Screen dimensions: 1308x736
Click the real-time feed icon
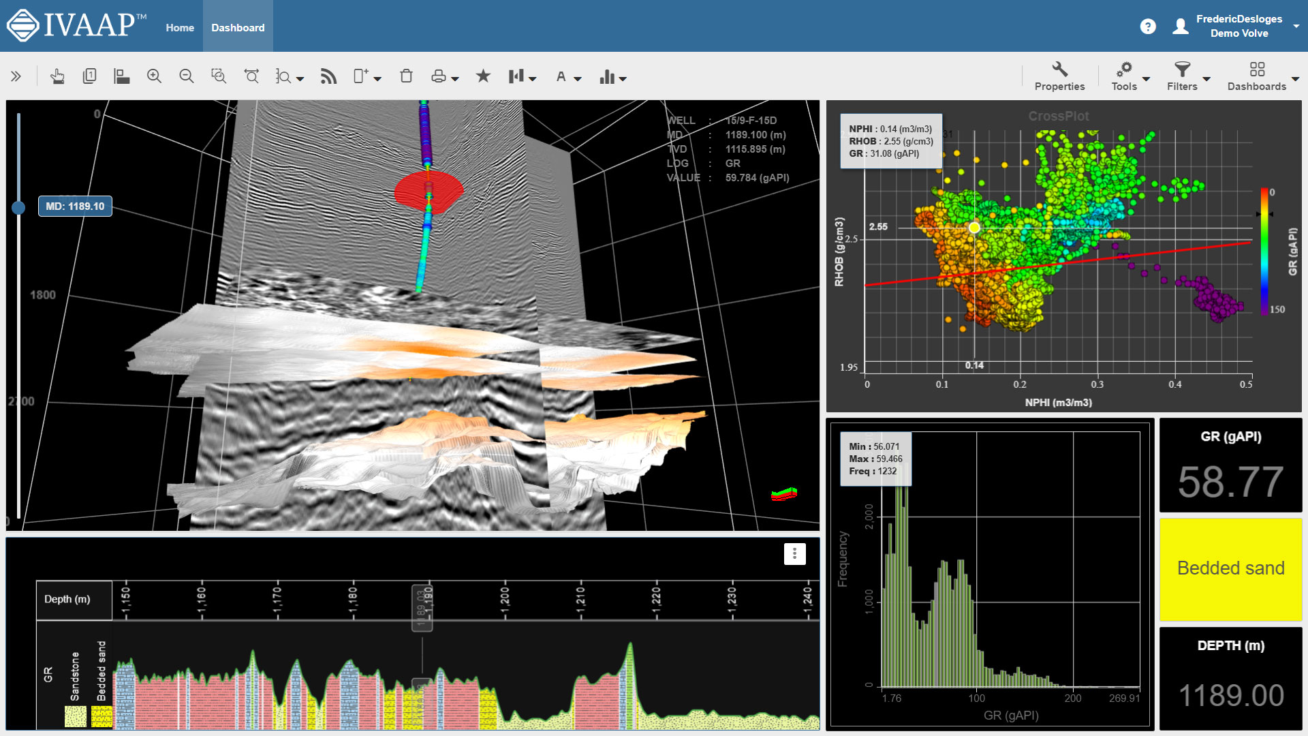coord(328,76)
